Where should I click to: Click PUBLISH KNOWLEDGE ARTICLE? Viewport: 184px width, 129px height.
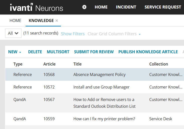(148, 52)
